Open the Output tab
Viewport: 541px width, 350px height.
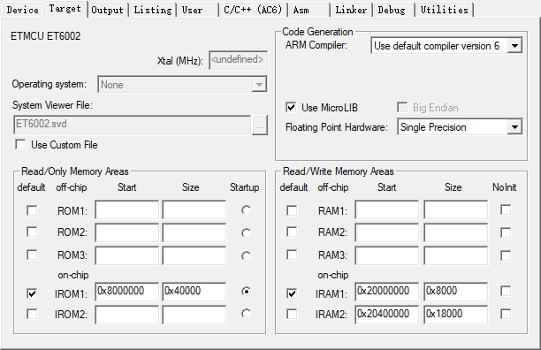coord(107,10)
